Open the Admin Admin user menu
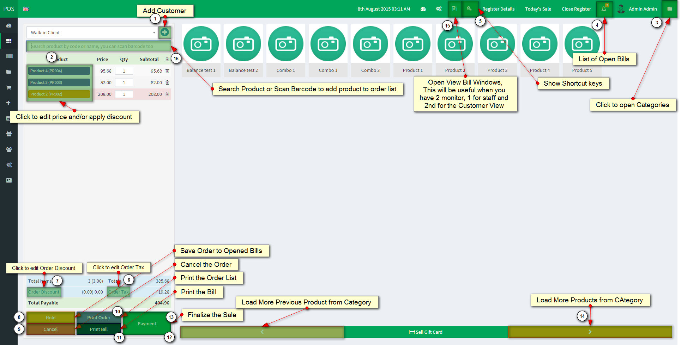 [x=638, y=9]
